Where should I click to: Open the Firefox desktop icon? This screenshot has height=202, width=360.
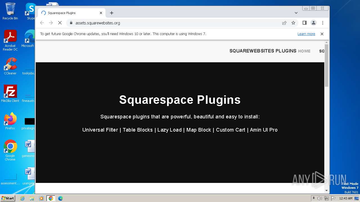pos(10,121)
